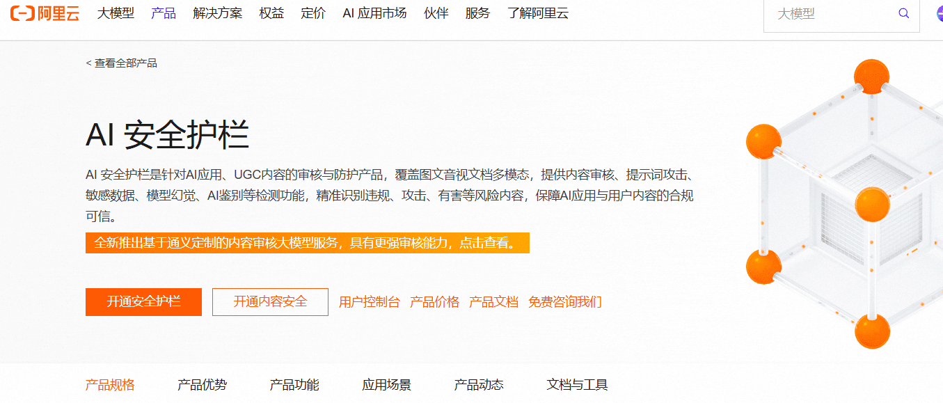
Task: Open the 产品价格 link
Action: point(435,302)
